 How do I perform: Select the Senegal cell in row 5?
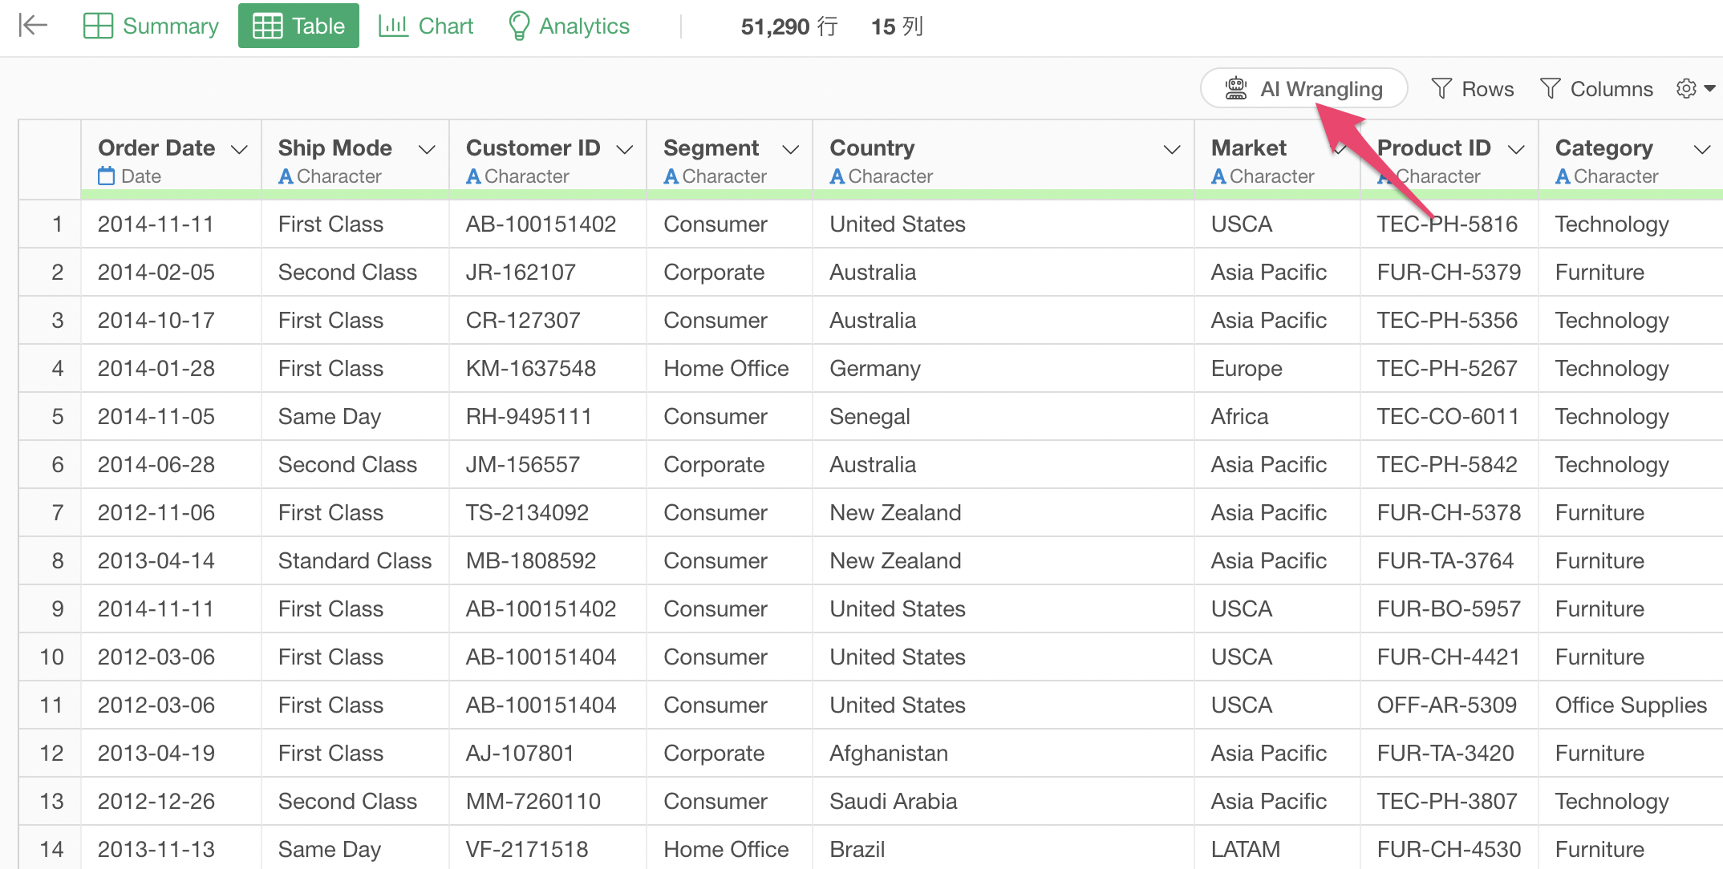pyautogui.click(x=870, y=417)
